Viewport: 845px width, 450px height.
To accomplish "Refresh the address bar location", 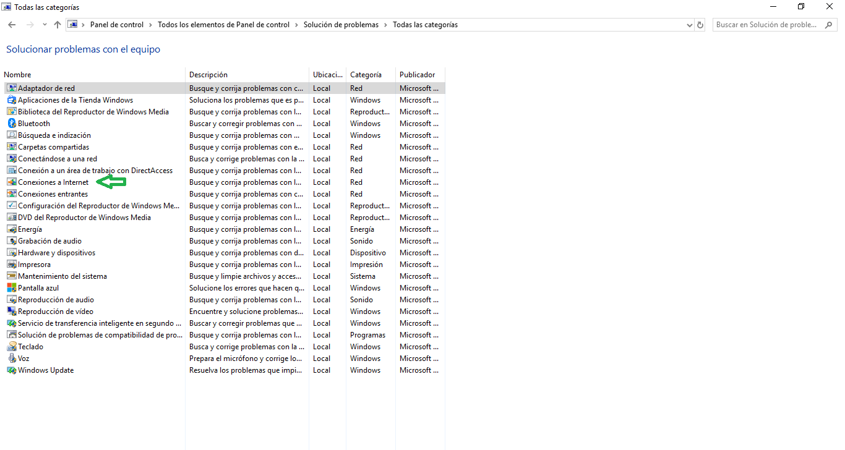I will click(x=700, y=25).
